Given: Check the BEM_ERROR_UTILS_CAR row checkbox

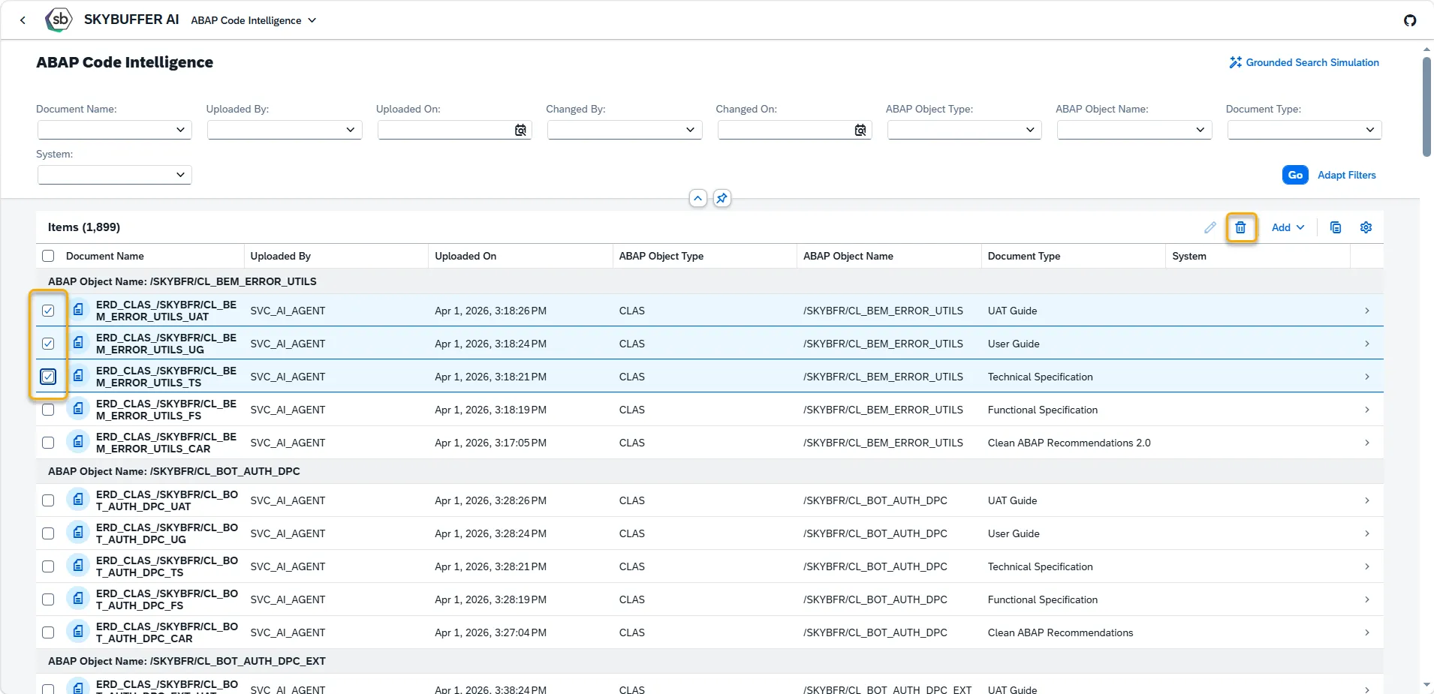Looking at the screenshot, I should coord(48,443).
